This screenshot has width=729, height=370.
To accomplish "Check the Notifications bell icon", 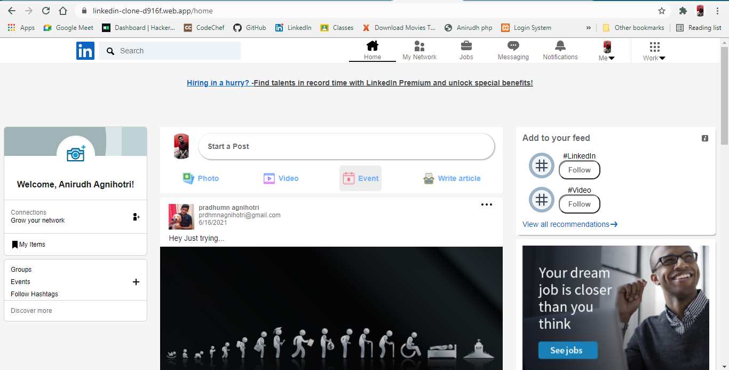I will pos(559,48).
